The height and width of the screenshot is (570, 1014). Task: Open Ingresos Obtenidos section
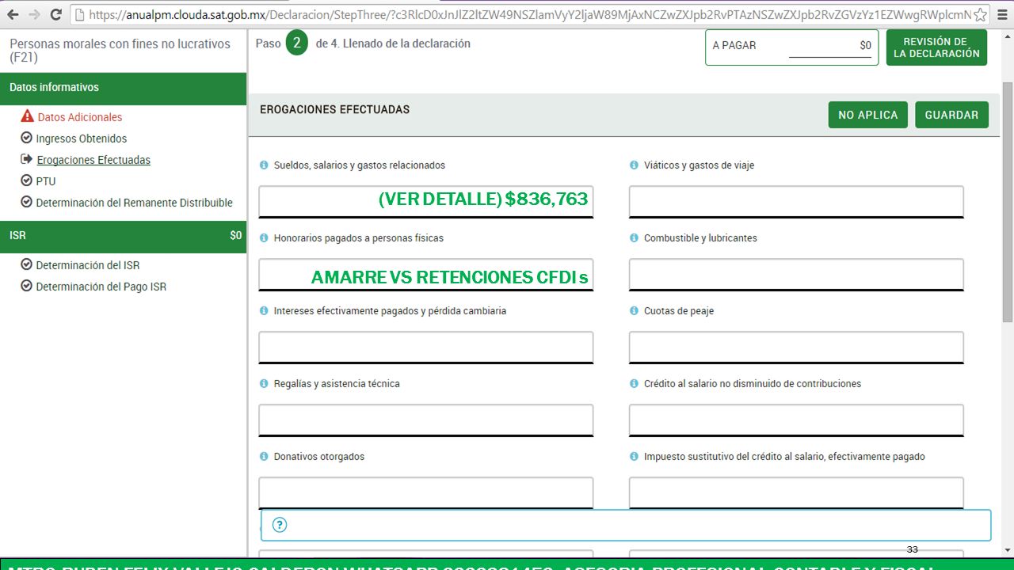coord(82,139)
